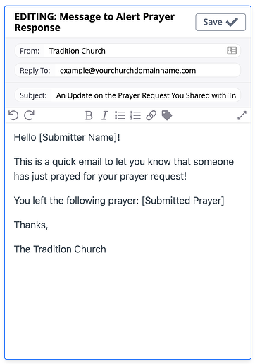Click the Undo arrow icon
Screen dimensions: 255x364
click(x=13, y=115)
